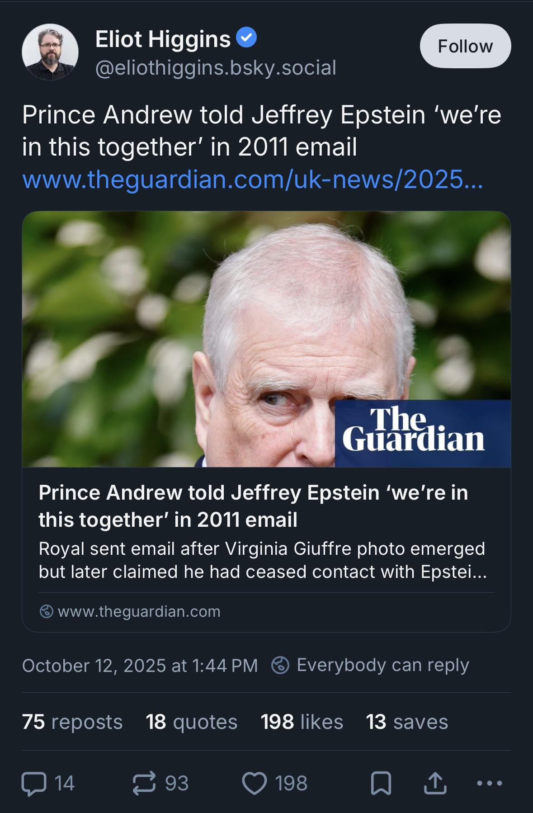The width and height of the screenshot is (533, 813).
Task: Click the blue verified checkmark badge
Action: (247, 38)
